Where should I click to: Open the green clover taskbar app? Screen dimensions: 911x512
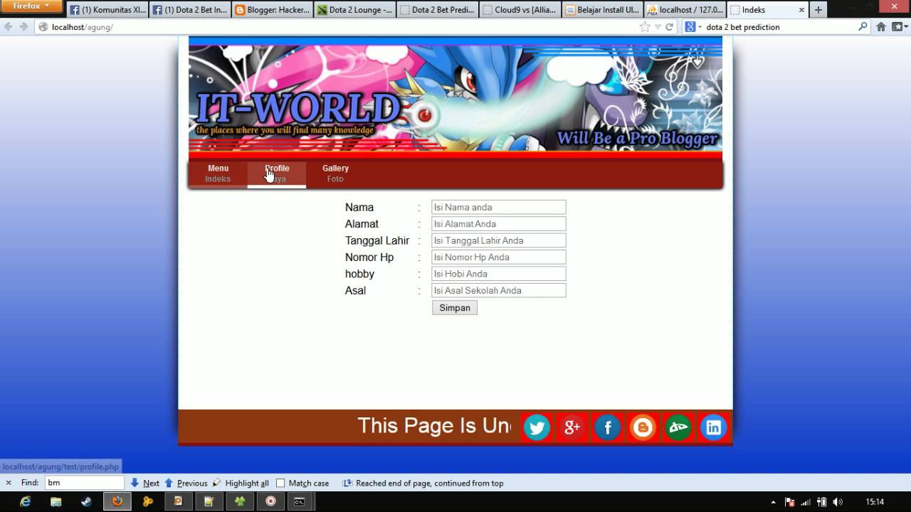coord(240,501)
